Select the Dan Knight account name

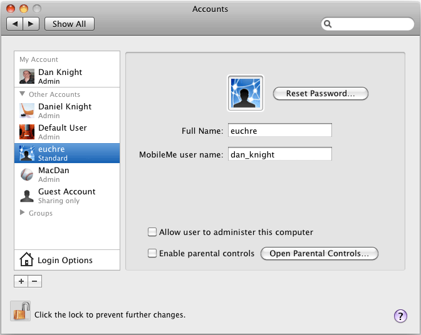pos(60,72)
